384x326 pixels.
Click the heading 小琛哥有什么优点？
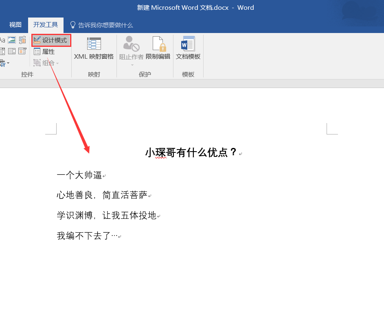(191, 152)
